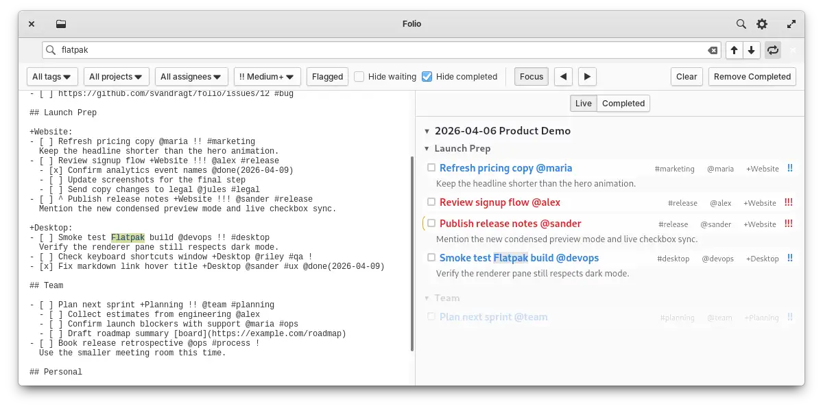Open the Refresh pricing copy @maria task title
Screen dimensions: 823x413
point(505,168)
